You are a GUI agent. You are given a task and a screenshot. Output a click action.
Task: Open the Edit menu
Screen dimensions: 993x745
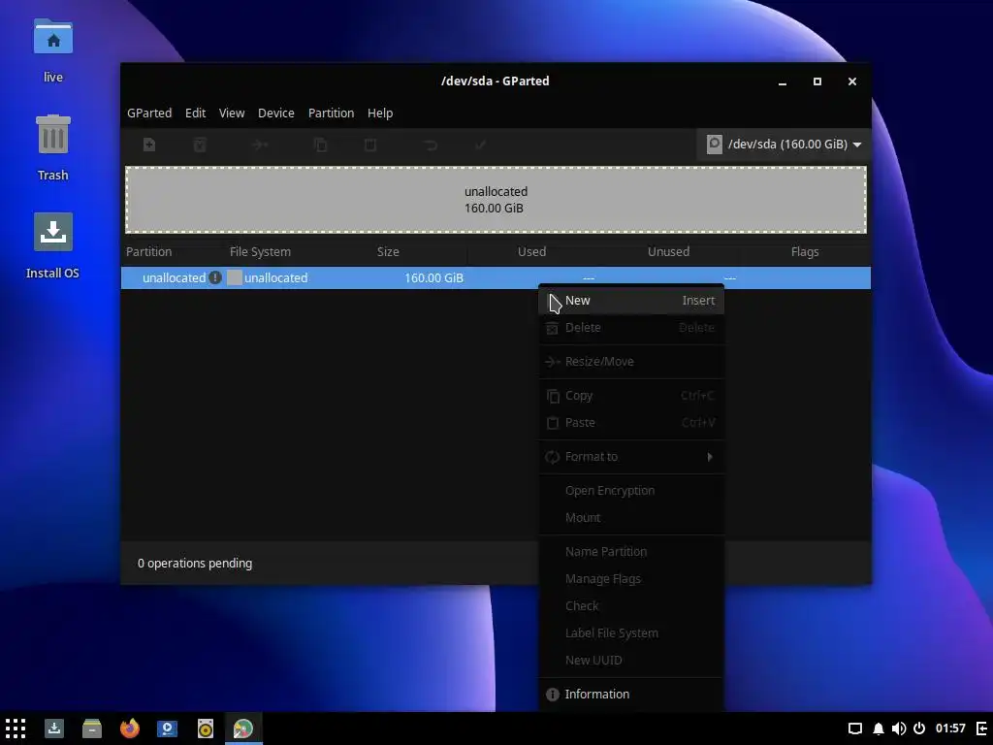(195, 113)
